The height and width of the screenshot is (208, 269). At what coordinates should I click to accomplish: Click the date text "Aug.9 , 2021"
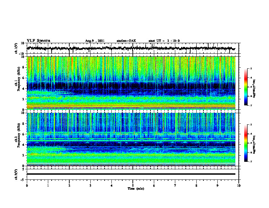tap(95, 41)
